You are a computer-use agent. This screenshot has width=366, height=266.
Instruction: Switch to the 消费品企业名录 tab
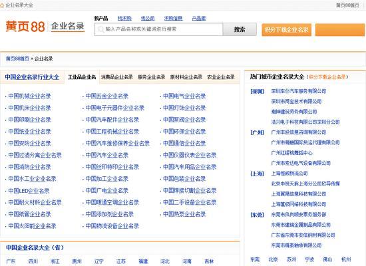coord(117,77)
